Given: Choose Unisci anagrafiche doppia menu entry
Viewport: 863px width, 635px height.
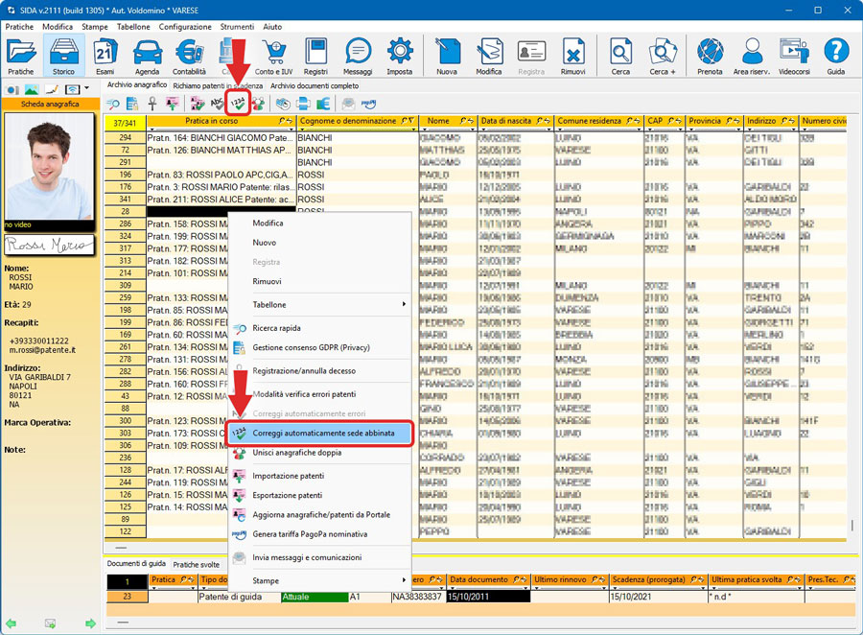Looking at the screenshot, I should [296, 453].
